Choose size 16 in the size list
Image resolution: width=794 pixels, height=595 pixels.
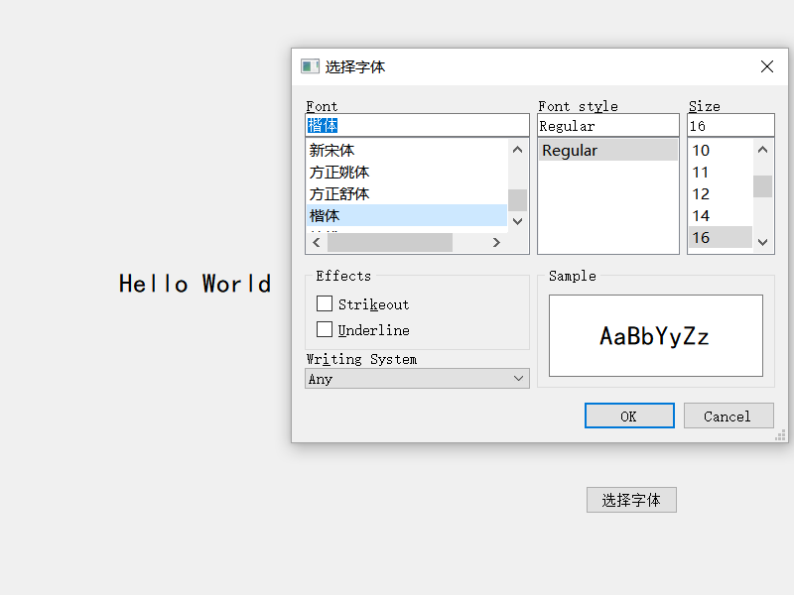(721, 237)
